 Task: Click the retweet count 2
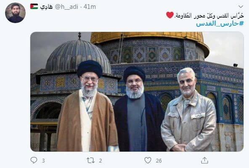tap(101, 161)
